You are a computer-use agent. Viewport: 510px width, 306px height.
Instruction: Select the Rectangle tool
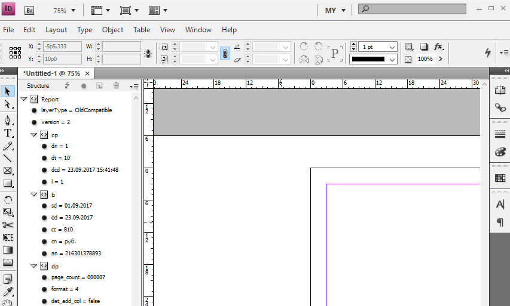pyautogui.click(x=8, y=183)
